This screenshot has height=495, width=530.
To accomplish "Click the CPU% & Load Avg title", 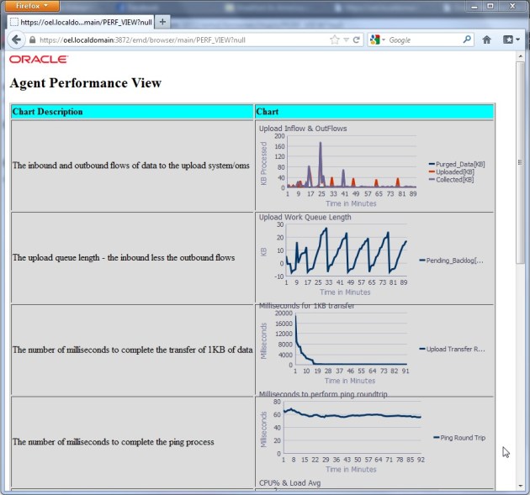I will [289, 483].
